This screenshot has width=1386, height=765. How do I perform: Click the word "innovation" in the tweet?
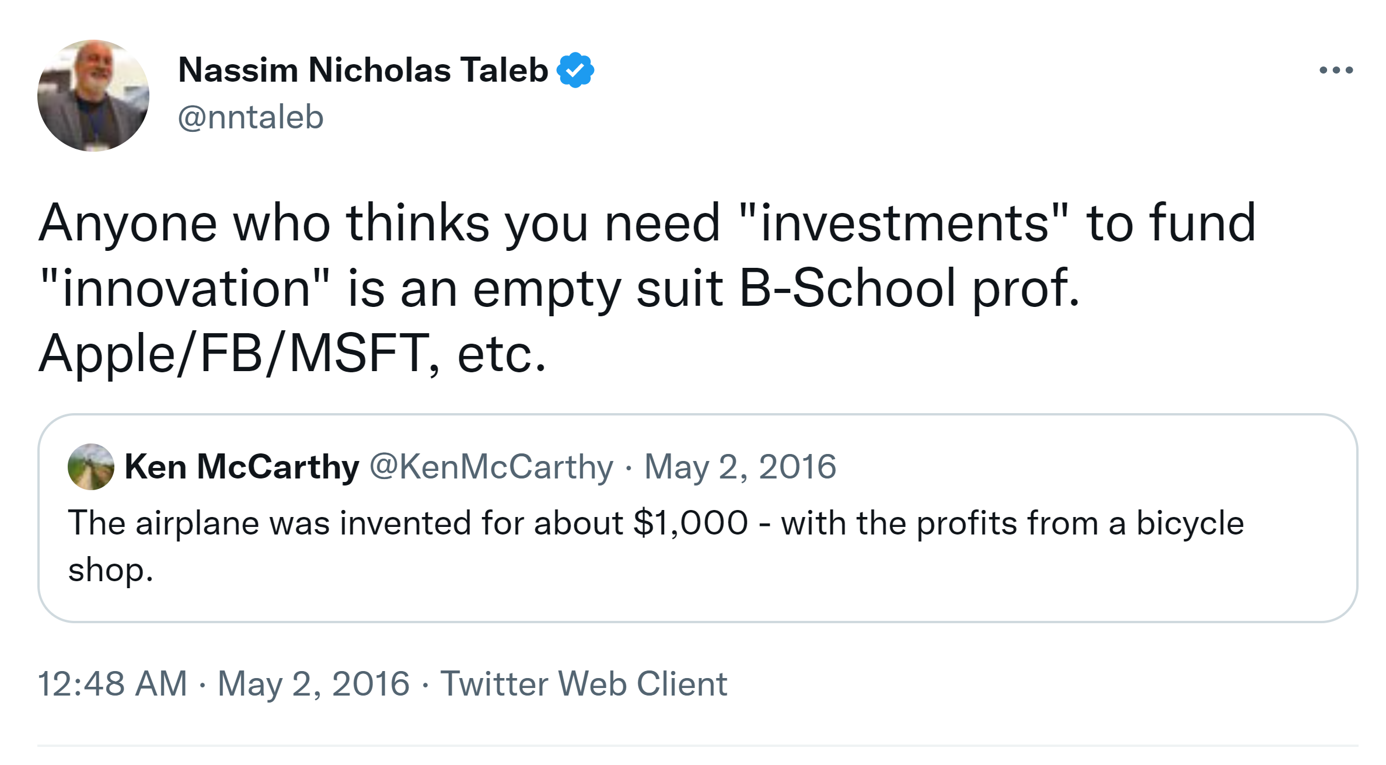pyautogui.click(x=185, y=289)
